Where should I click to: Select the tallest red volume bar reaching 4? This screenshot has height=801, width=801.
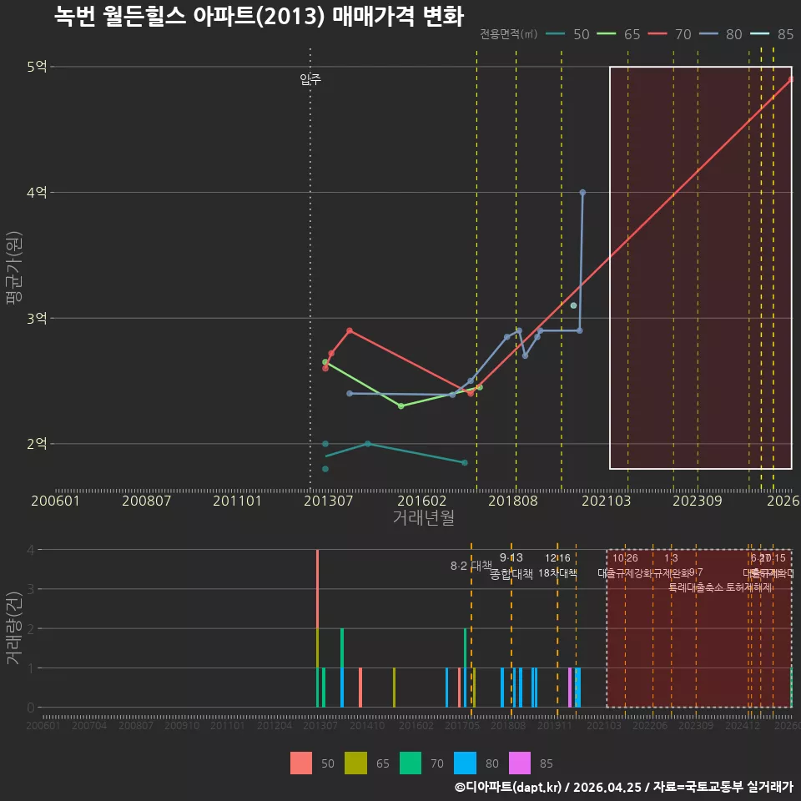317,589
